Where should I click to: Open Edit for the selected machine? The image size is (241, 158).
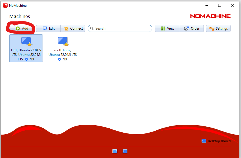click(48, 28)
